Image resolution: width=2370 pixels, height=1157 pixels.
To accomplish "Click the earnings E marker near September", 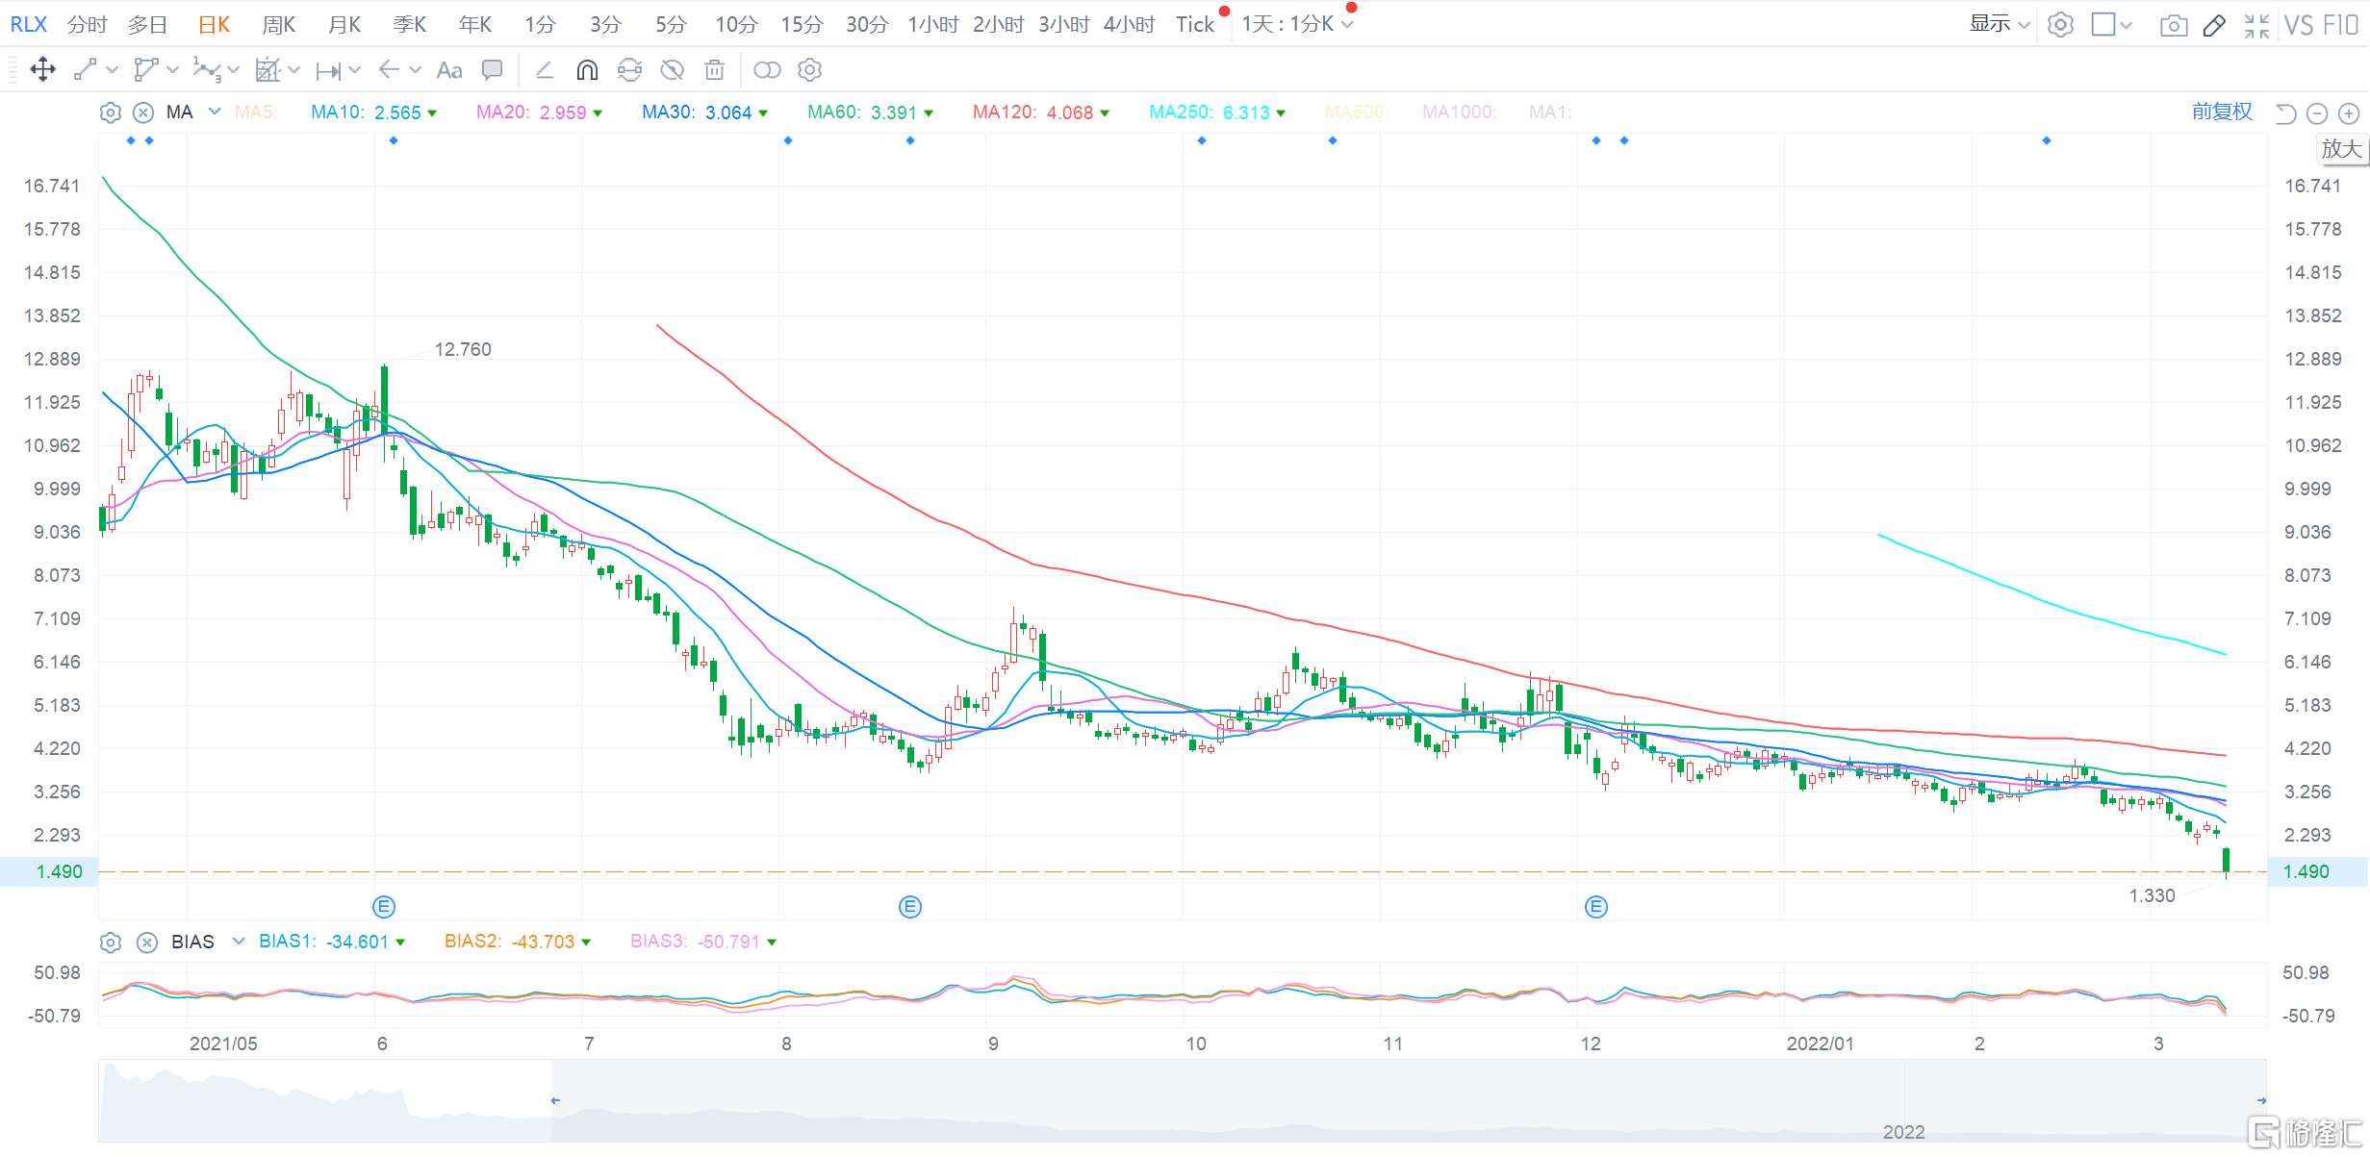I will pos(910,906).
